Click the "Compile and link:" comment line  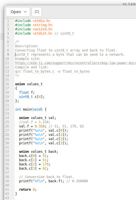click(32, 67)
